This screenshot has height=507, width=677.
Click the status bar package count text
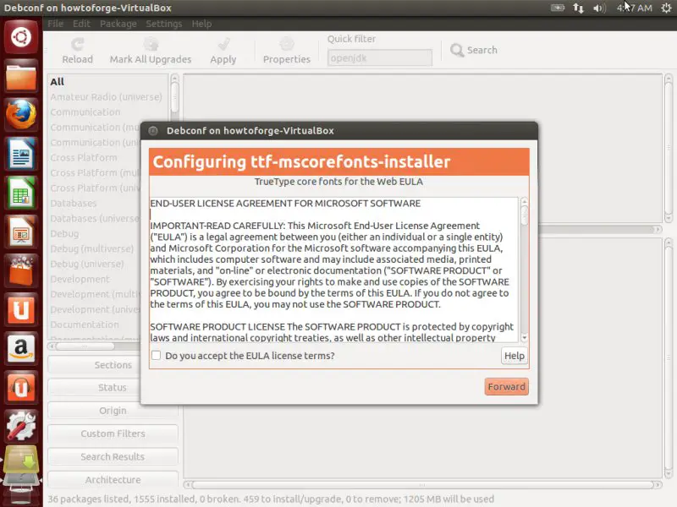coord(271,499)
